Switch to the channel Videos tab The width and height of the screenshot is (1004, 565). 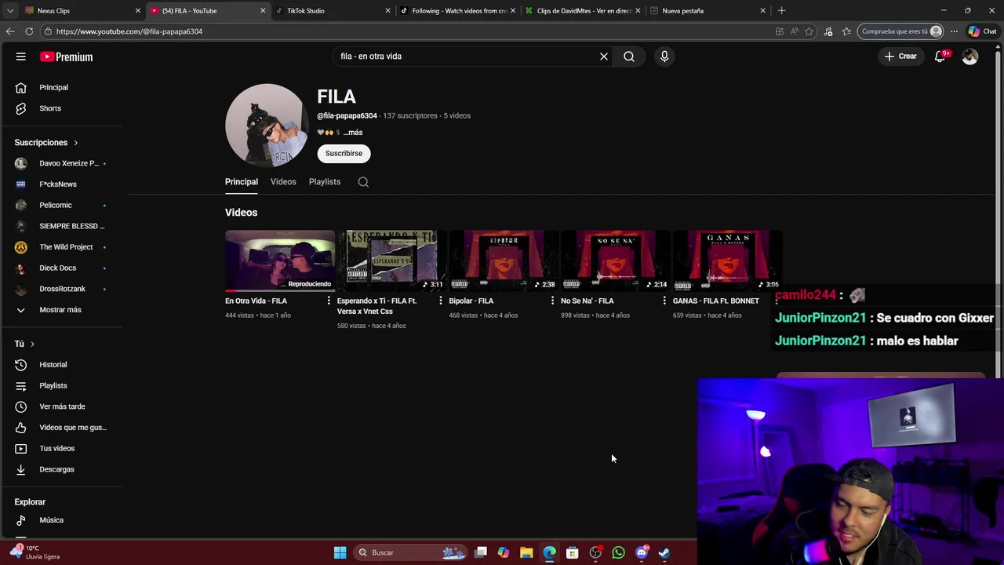pos(283,182)
